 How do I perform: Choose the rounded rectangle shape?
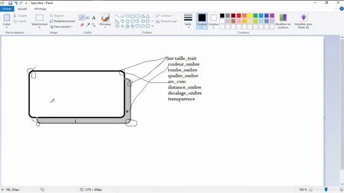click(x=138, y=16)
